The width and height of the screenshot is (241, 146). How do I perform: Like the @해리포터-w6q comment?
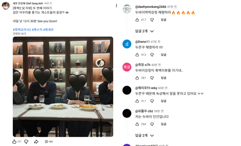[x=137, y=101]
